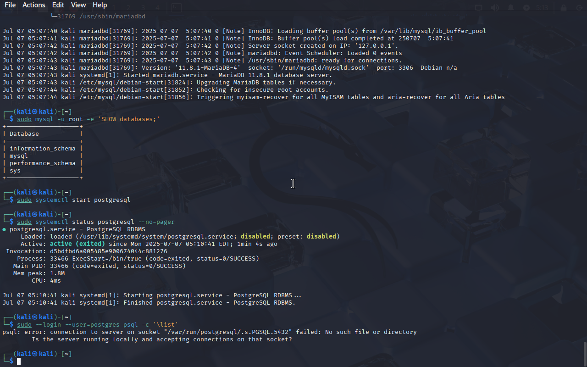Select the 'performance_schema' row
This screenshot has height=367, width=587.
[x=43, y=163]
